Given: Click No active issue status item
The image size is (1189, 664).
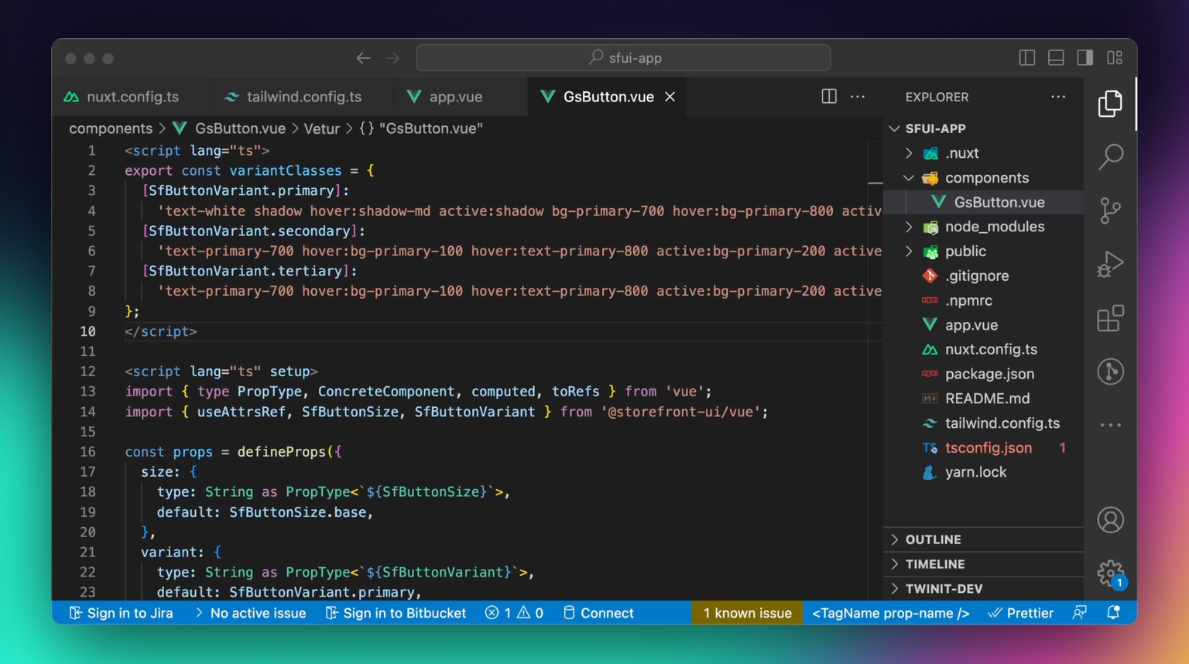Looking at the screenshot, I should (x=250, y=613).
